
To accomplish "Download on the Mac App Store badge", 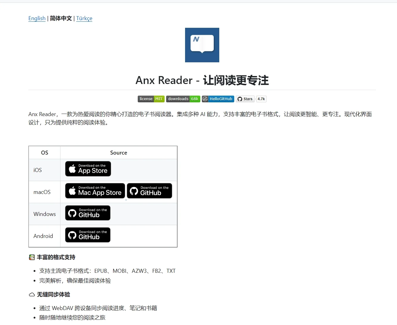I will 95,191.
